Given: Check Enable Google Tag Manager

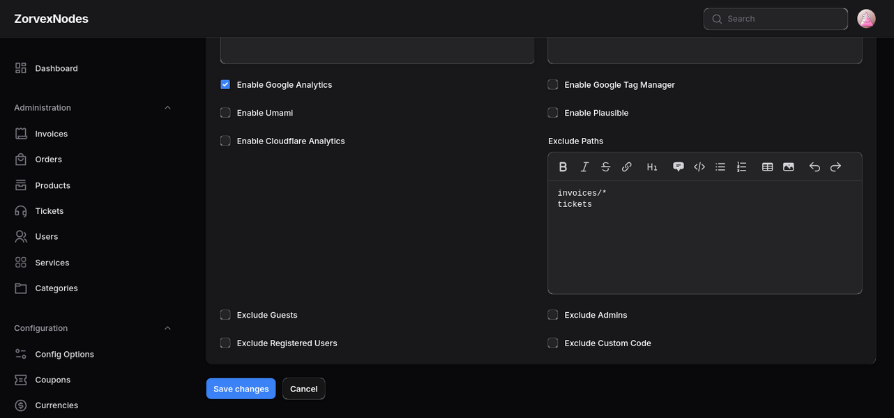Looking at the screenshot, I should 553,84.
